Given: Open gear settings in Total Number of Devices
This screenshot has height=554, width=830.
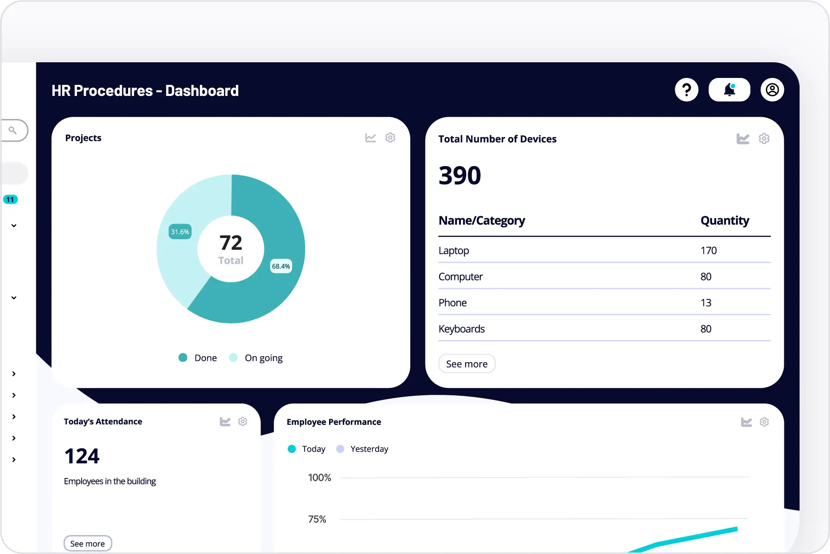Looking at the screenshot, I should tap(764, 138).
